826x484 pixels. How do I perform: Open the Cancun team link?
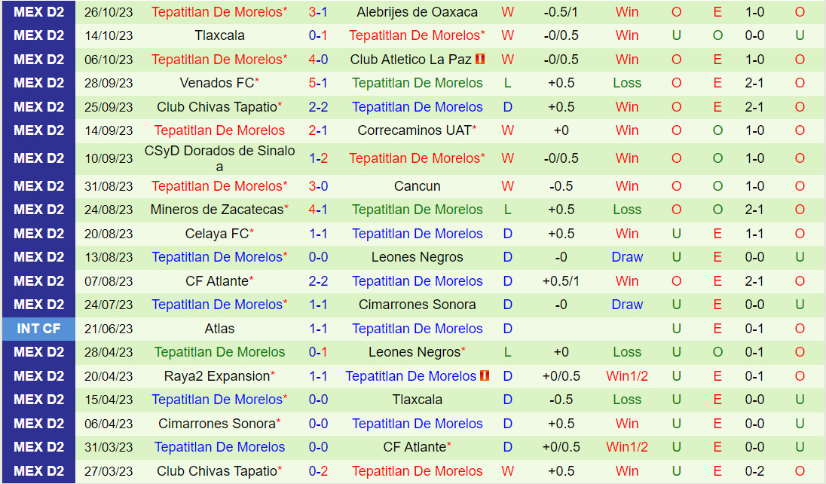coord(417,186)
